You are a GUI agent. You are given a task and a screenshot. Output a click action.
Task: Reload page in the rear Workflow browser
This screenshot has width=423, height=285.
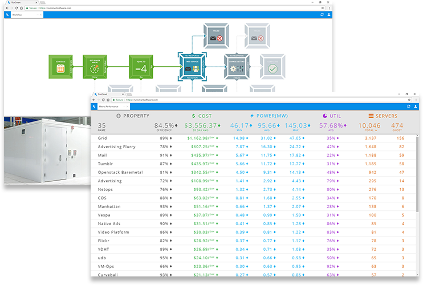17,8
